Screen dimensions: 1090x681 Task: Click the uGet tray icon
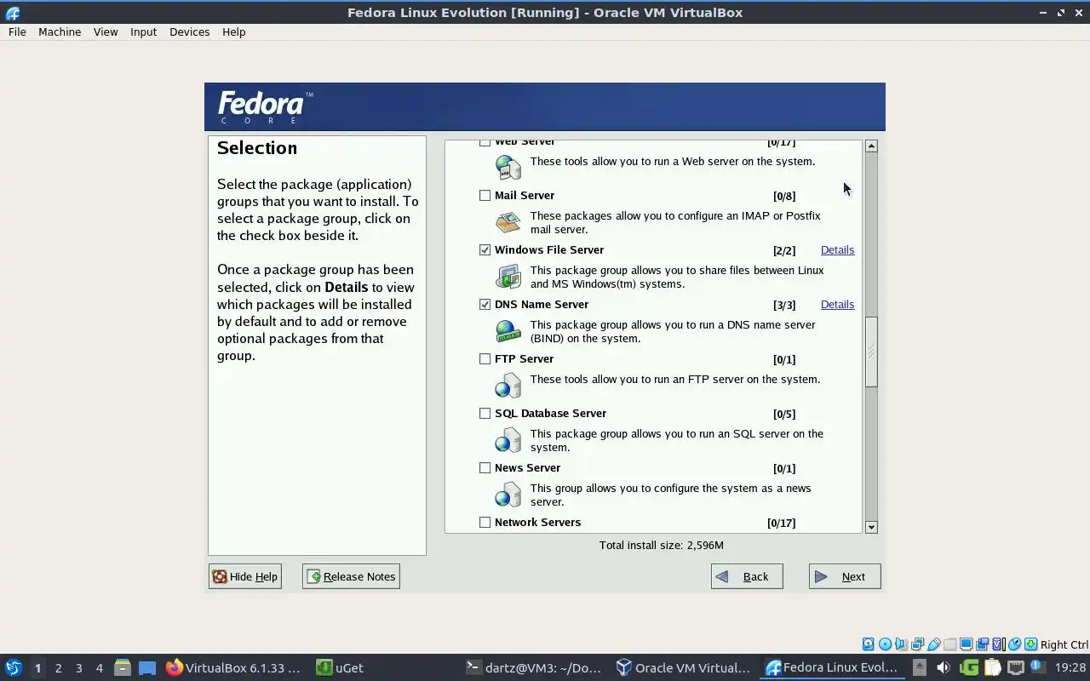969,667
